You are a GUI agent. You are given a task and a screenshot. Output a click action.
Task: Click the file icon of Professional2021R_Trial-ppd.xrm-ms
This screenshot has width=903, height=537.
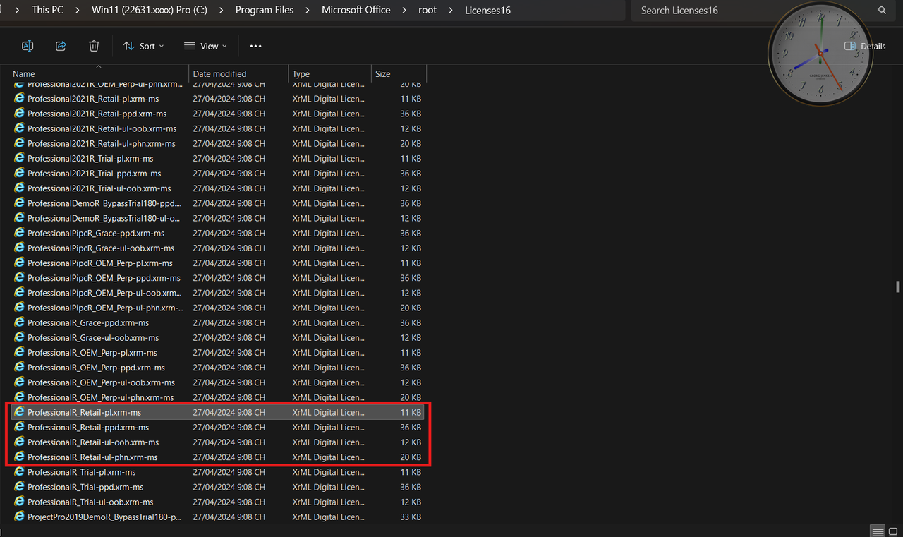[19, 173]
